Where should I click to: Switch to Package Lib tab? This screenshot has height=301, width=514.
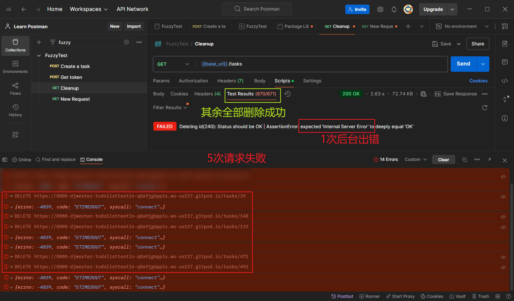295,26
